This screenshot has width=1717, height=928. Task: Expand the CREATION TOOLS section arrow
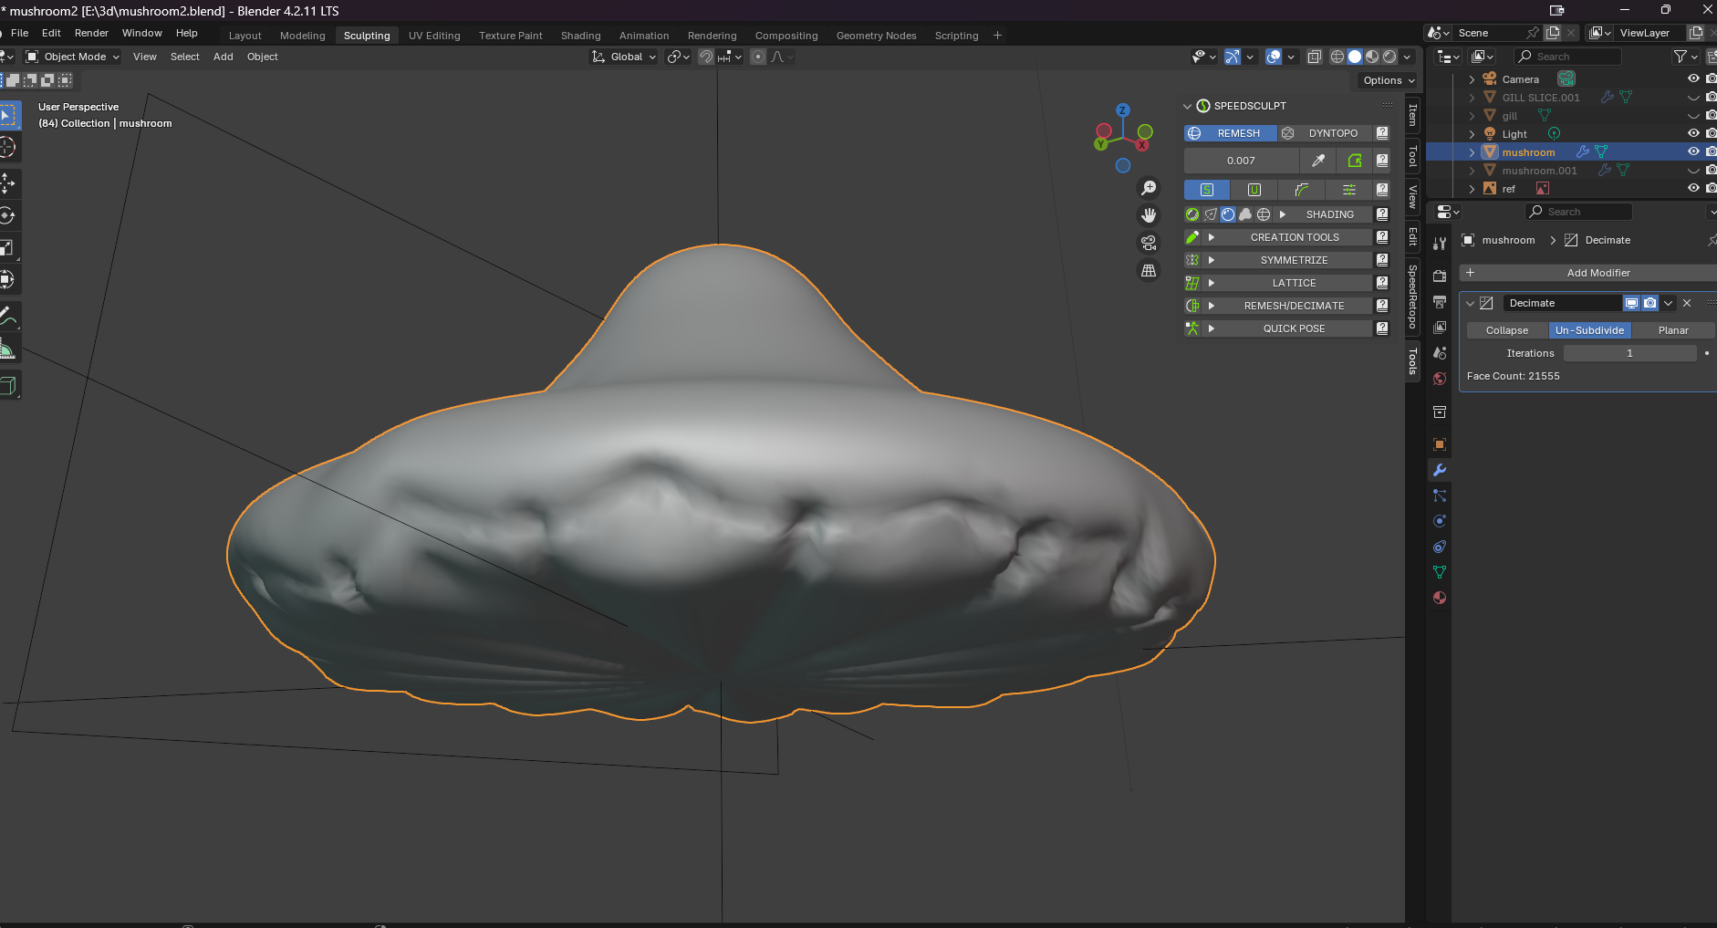[x=1212, y=237]
